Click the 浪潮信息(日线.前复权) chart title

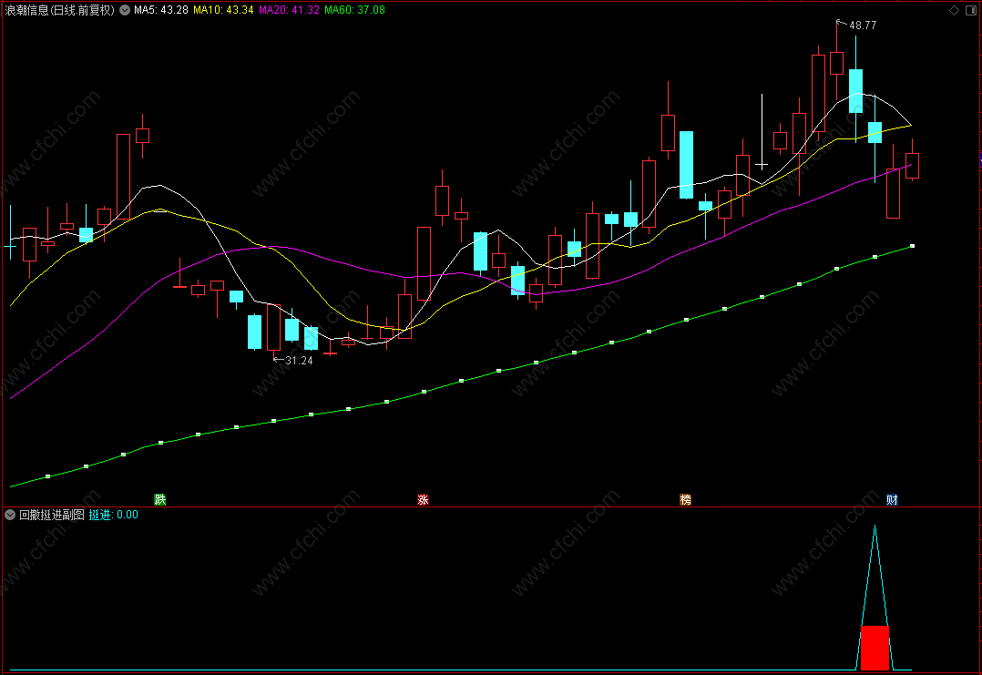tap(59, 10)
